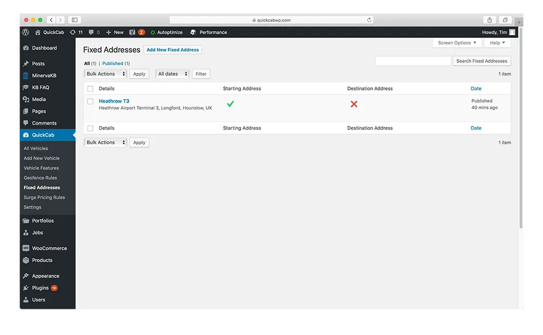The height and width of the screenshot is (335, 543).
Task: Click the Users icon in sidebar
Action: click(26, 300)
